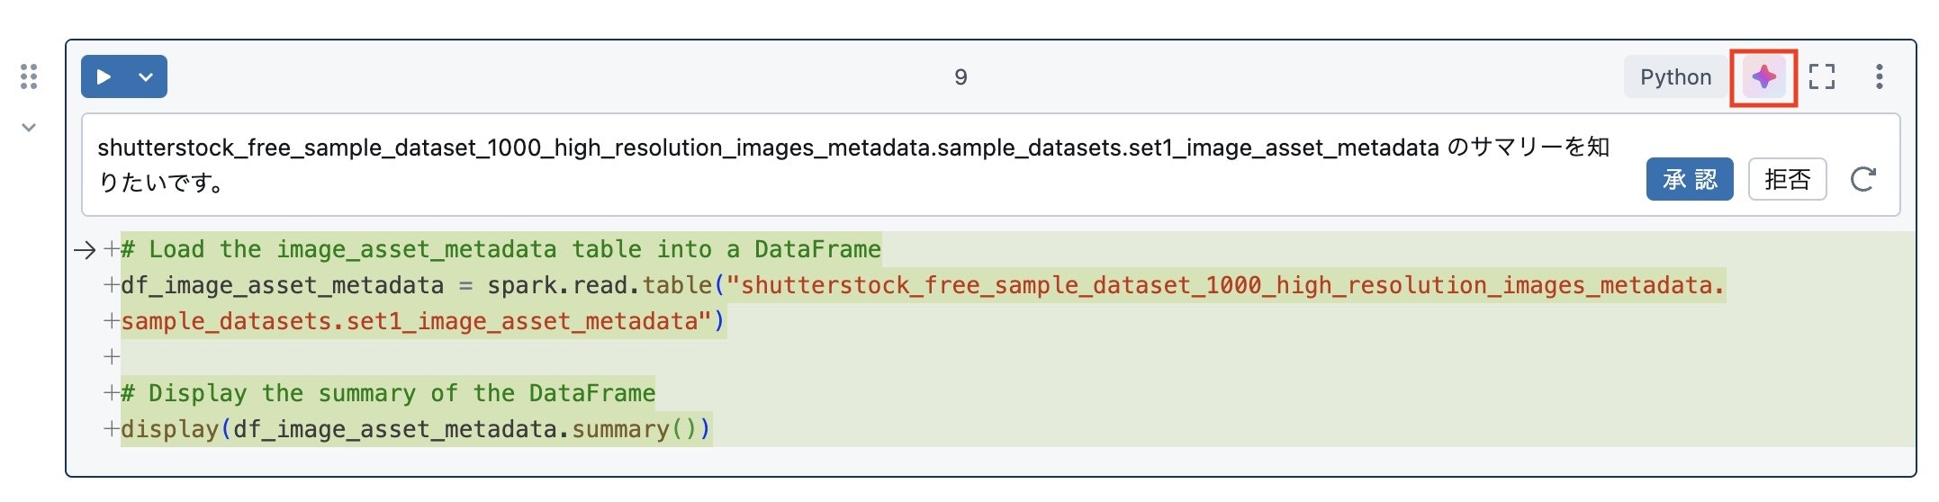1939x502 pixels.
Task: Collapse the cell using the left chevron
Action: pos(29,128)
